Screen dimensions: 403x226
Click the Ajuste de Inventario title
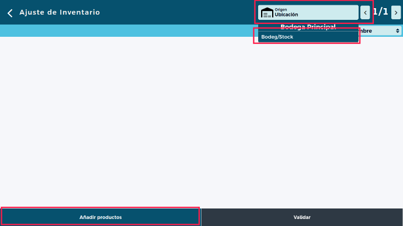(x=60, y=12)
